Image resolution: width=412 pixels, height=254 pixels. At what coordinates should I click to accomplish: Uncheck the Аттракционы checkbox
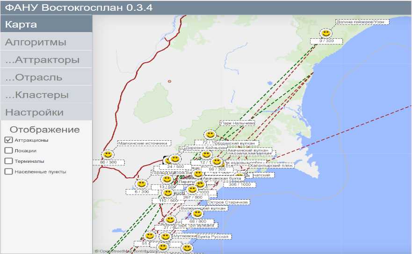pos(8,140)
